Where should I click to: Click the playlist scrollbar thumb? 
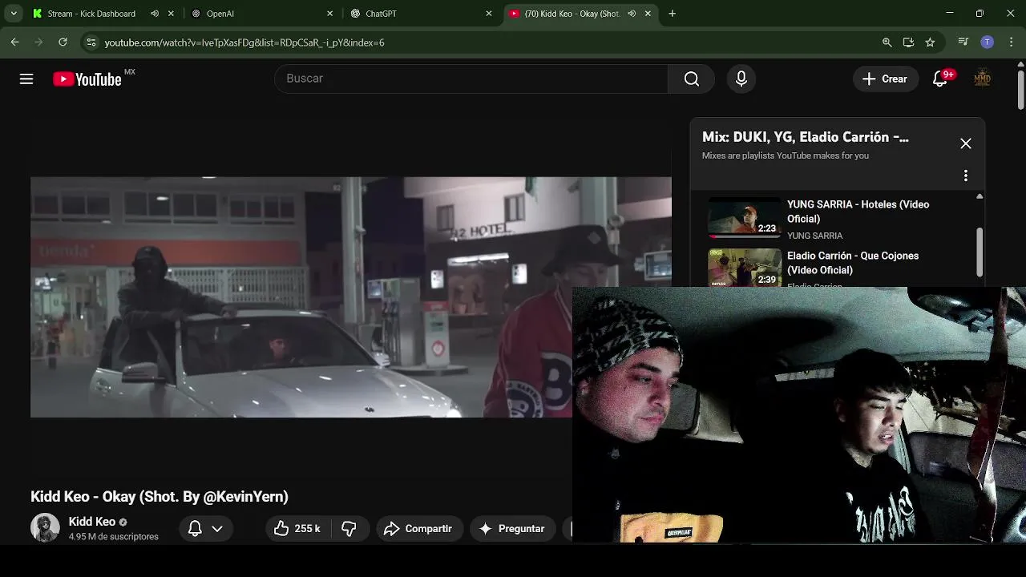pyautogui.click(x=980, y=252)
